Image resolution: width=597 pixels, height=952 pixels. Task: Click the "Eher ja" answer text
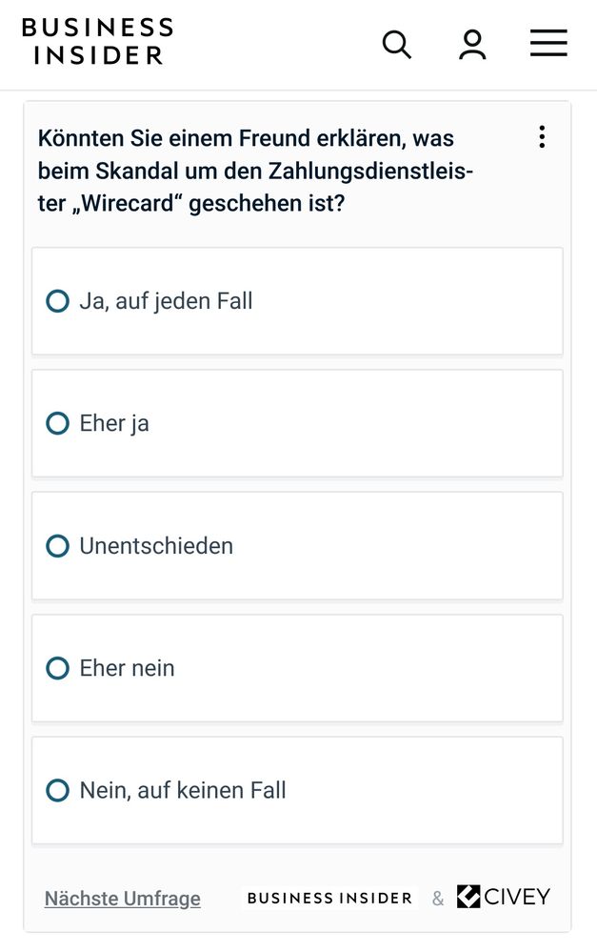pos(114,423)
